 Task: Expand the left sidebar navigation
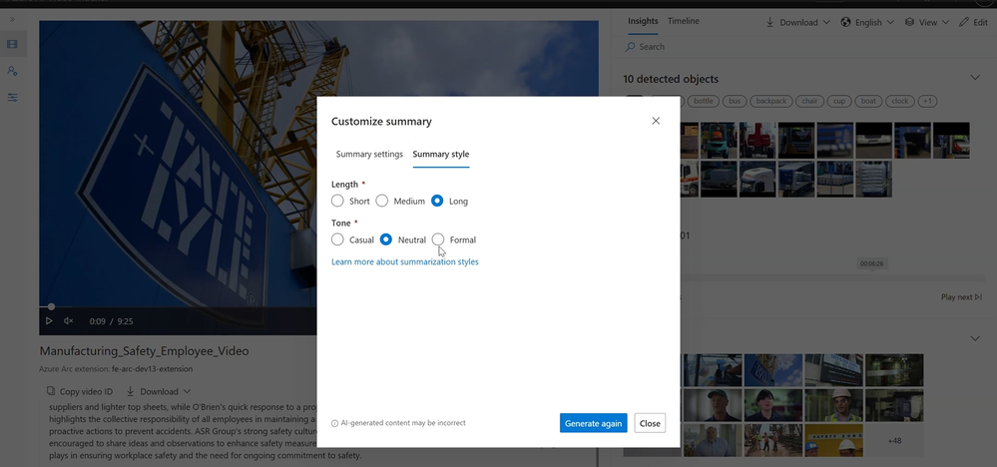click(12, 20)
